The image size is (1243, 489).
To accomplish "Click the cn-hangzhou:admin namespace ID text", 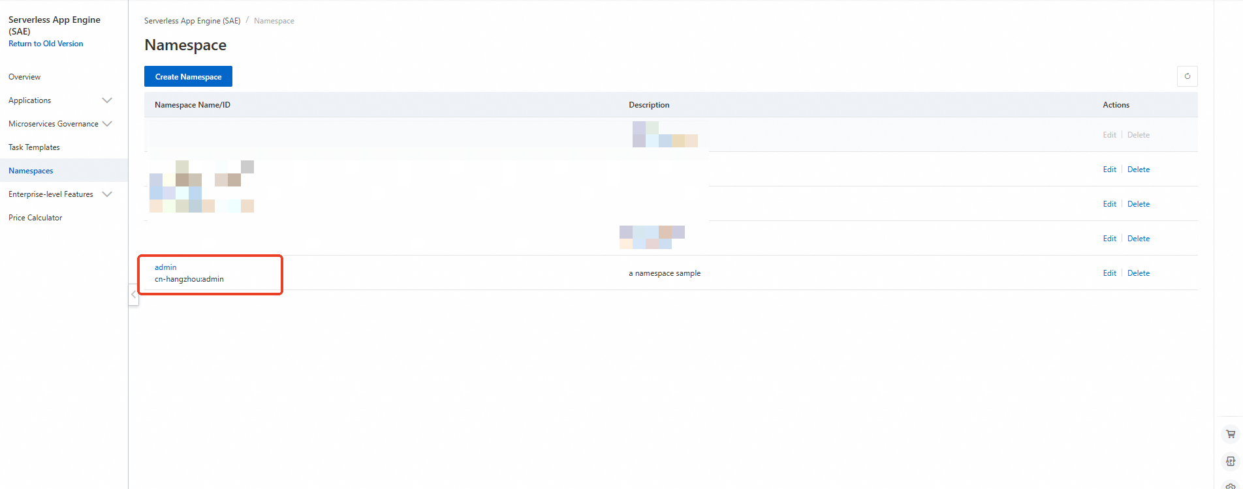I will coord(189,279).
